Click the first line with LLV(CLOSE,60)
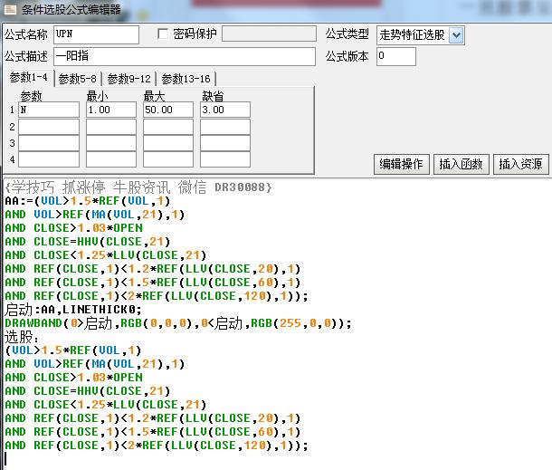 152,283
